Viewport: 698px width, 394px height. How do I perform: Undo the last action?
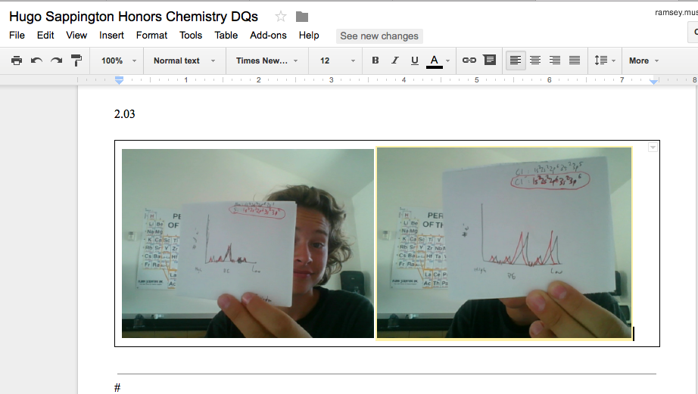tap(36, 60)
